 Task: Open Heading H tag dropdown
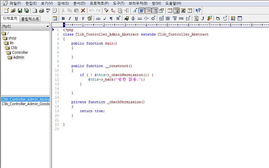[118, 18]
